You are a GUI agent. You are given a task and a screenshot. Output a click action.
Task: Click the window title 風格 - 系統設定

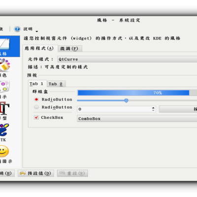pyautogui.click(x=118, y=20)
